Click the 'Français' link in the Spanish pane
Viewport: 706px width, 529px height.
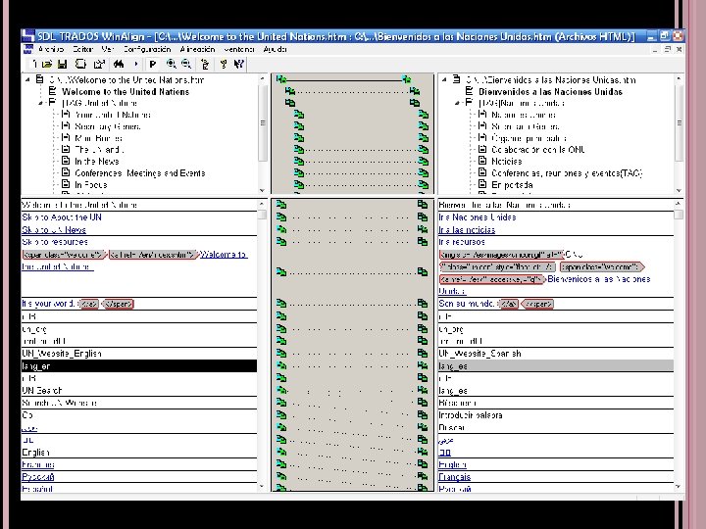click(454, 476)
